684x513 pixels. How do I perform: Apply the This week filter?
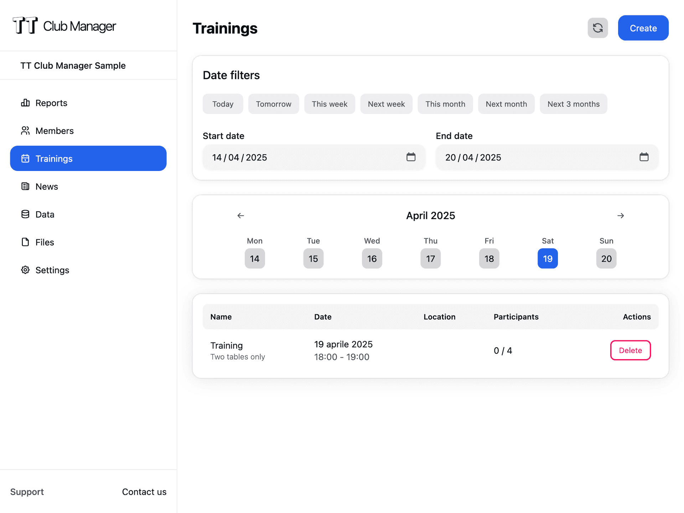330,104
